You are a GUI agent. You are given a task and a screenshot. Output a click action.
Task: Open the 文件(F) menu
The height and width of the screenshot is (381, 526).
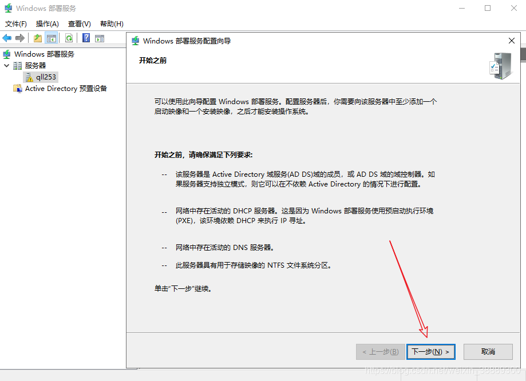click(16, 24)
